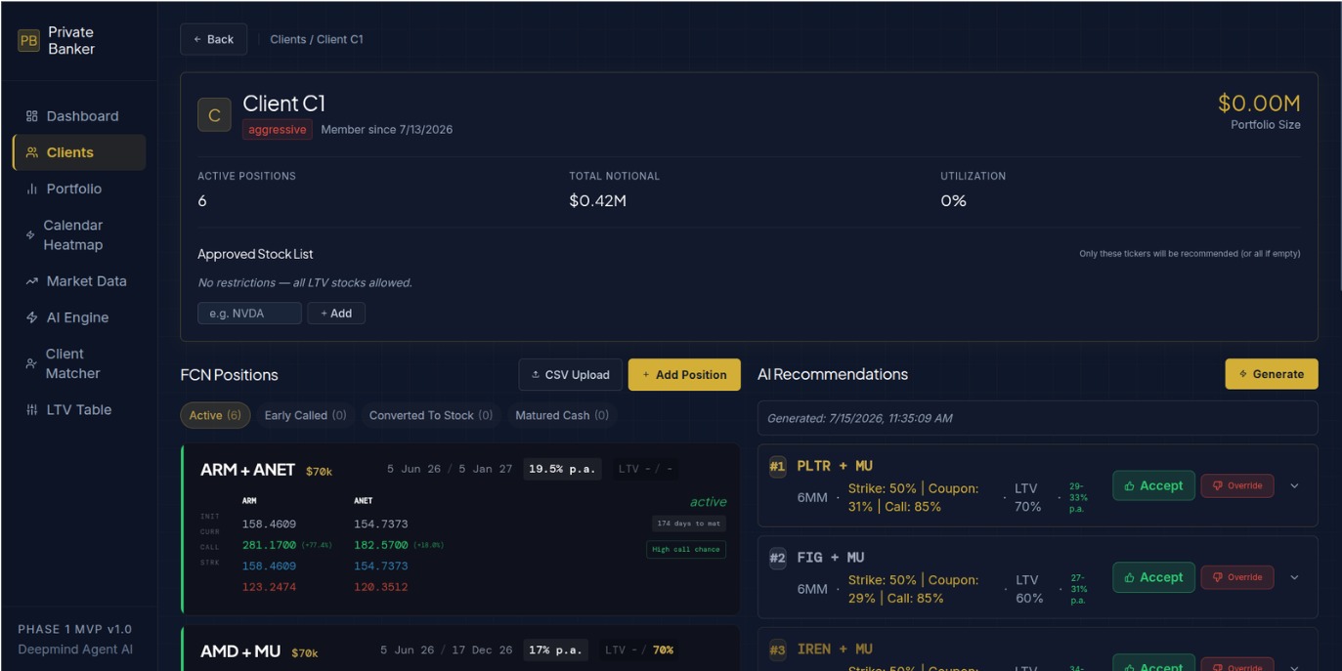
Task: Click the 19.5% p.a. coupon label
Action: click(562, 469)
